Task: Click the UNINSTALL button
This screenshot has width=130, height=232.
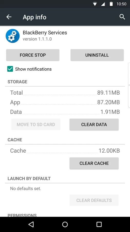Action: point(97,55)
